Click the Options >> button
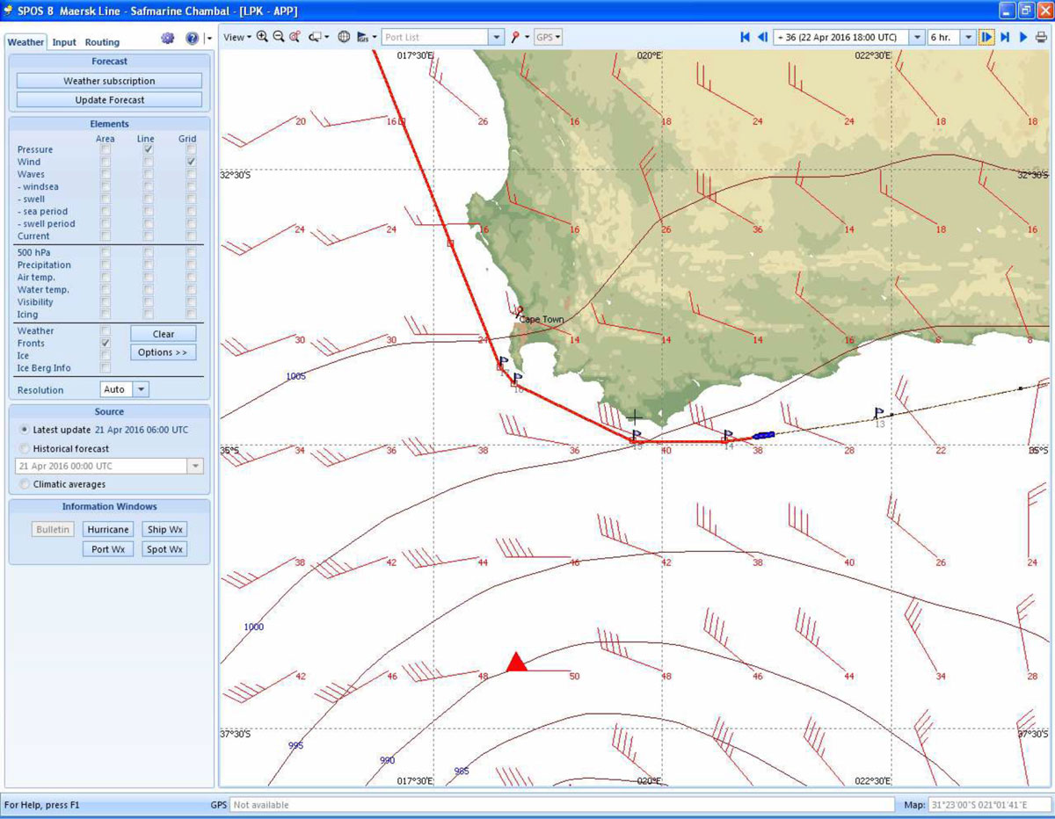This screenshot has width=1055, height=819. coord(164,352)
